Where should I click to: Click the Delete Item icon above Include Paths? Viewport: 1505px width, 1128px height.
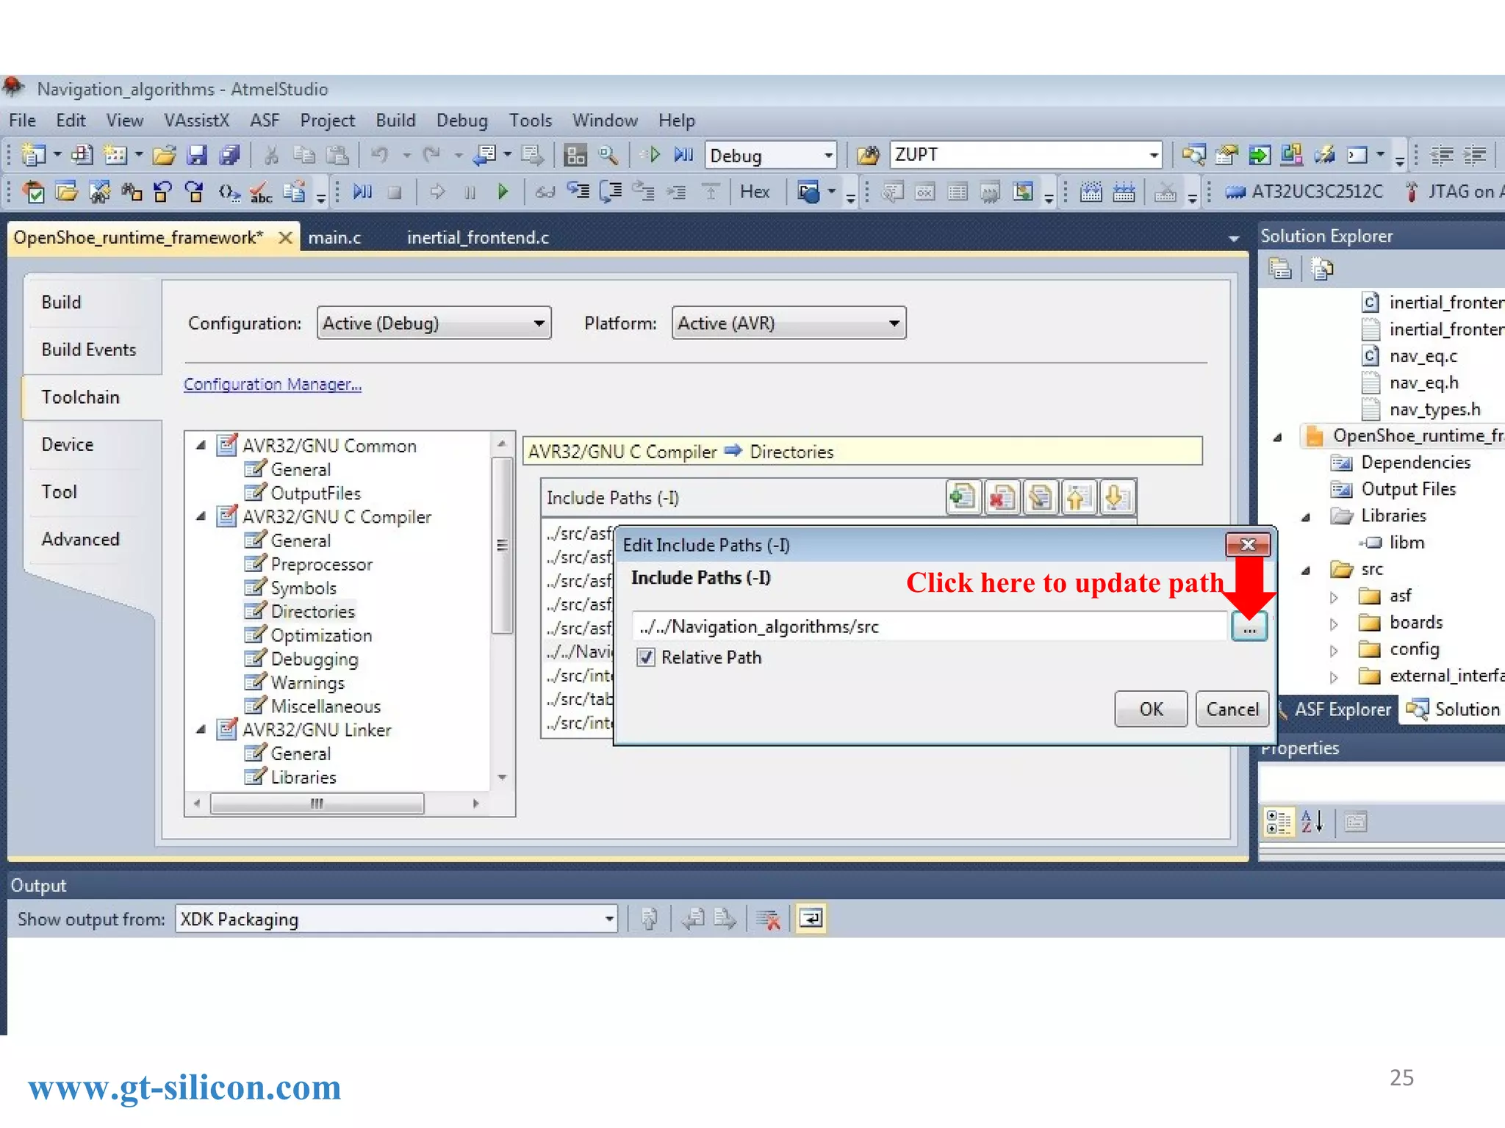coord(1001,498)
